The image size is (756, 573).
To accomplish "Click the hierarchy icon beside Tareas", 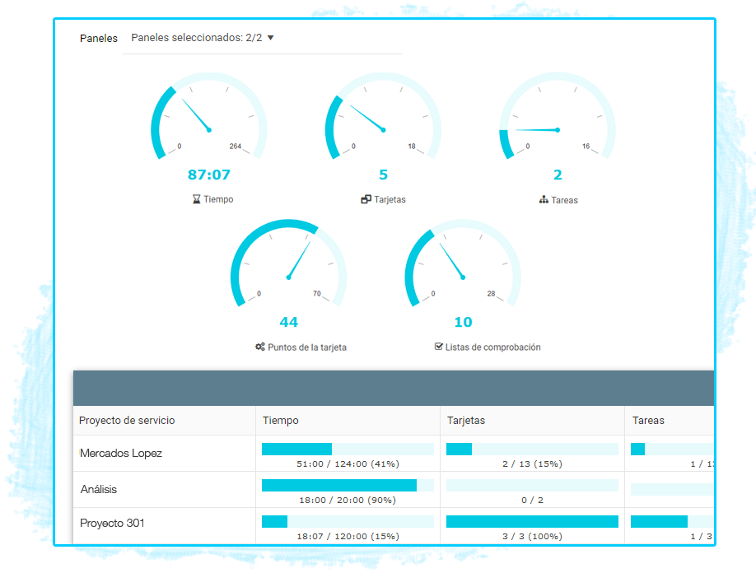I will pyautogui.click(x=544, y=199).
